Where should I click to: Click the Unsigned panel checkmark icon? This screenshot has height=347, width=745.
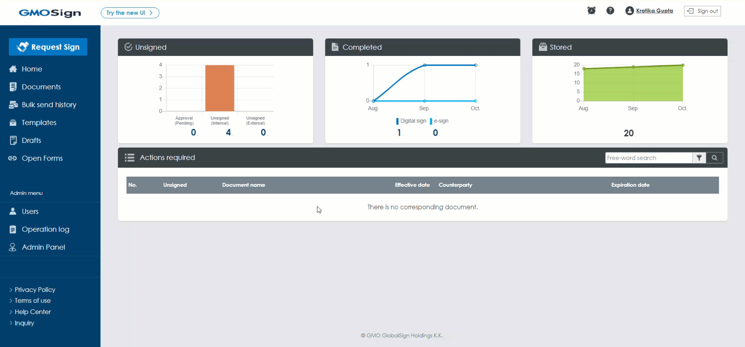click(x=128, y=47)
